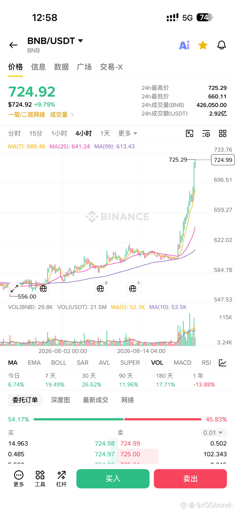Tap the 卖出 sell button
Viewport: 235px width, 512px height.
190,479
